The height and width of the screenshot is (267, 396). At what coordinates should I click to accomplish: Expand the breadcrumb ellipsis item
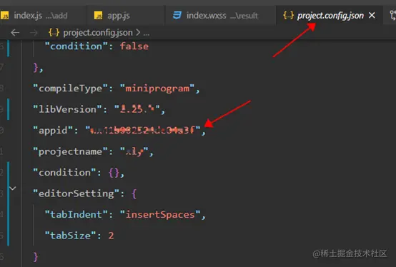[x=147, y=33]
